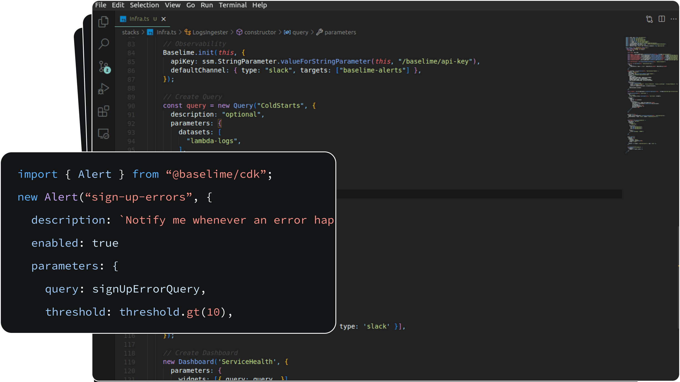Open the Remote Explorer icon
Screen dimensions: 680x382
[x=103, y=134]
